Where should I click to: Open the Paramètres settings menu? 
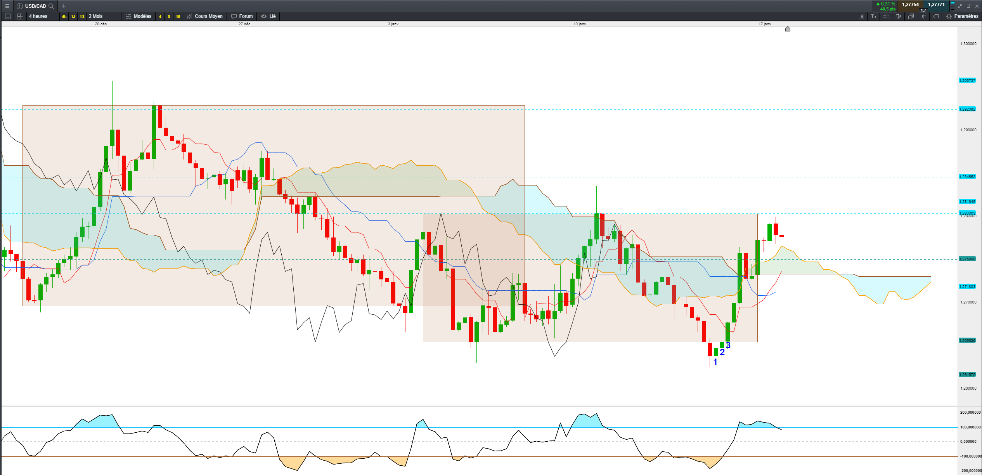[x=962, y=16]
